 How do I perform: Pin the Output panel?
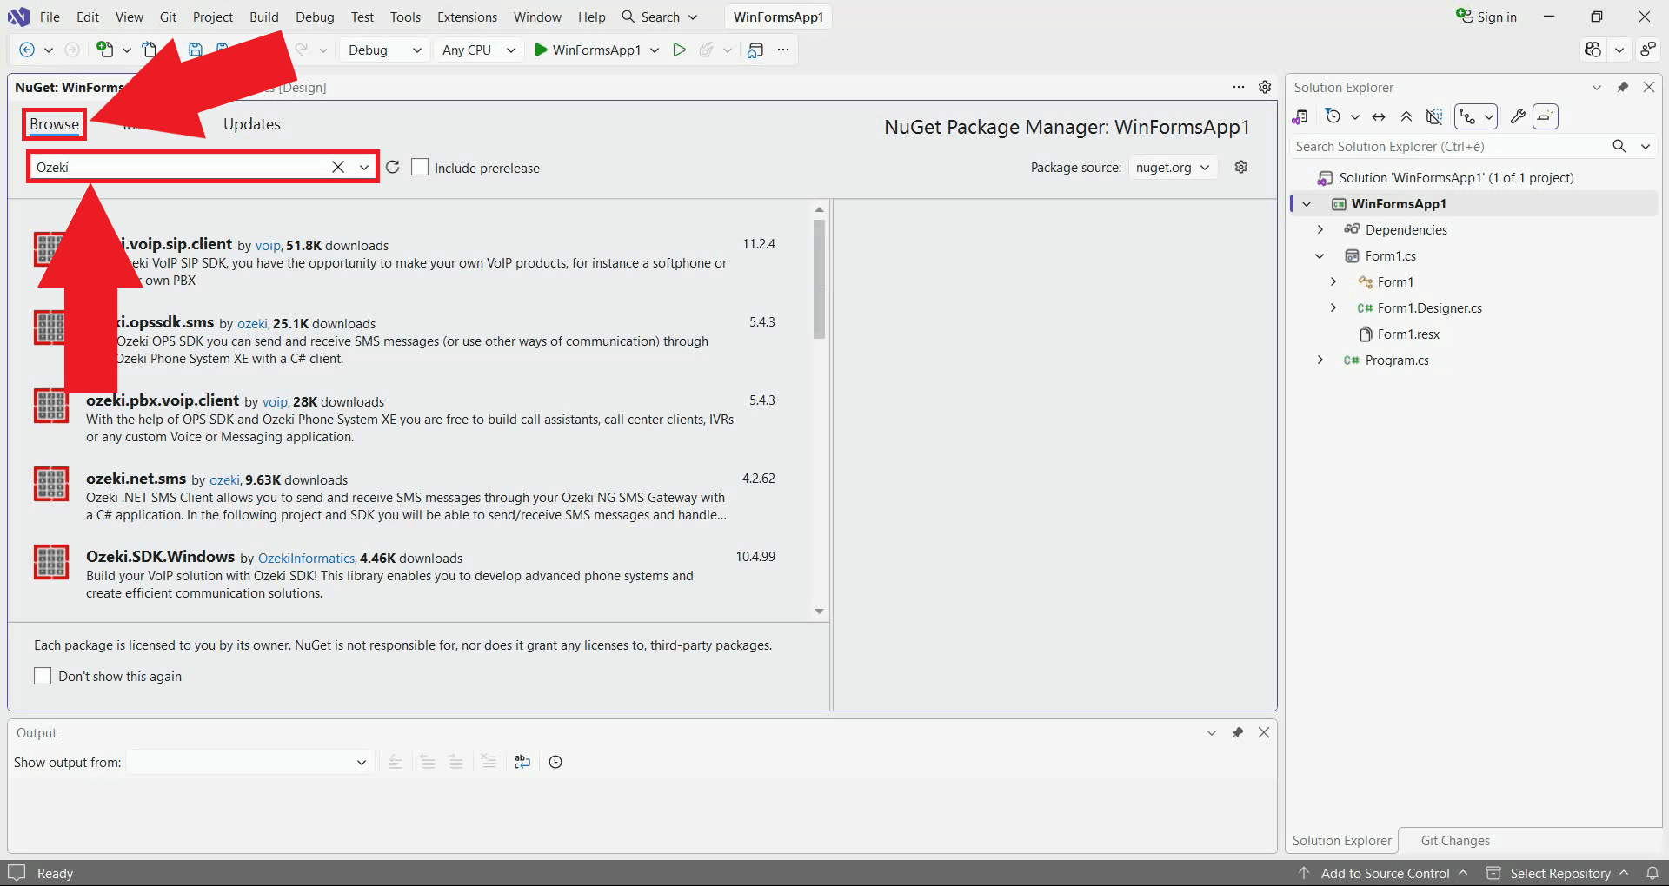[x=1238, y=732]
